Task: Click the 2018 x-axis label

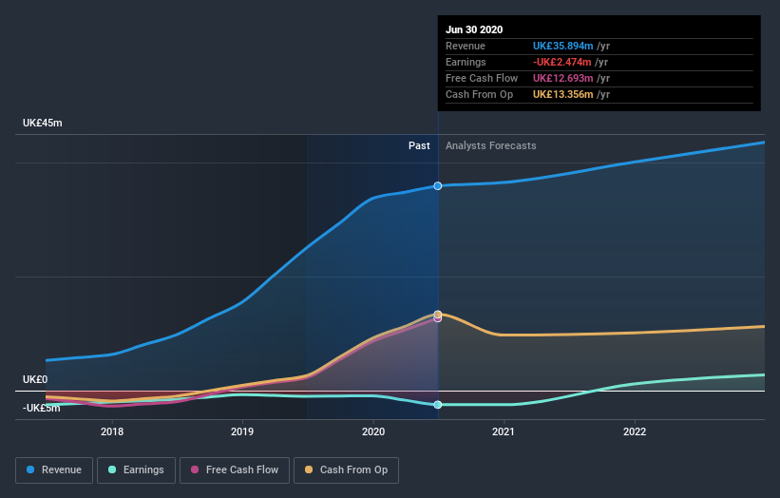Action: click(x=112, y=431)
